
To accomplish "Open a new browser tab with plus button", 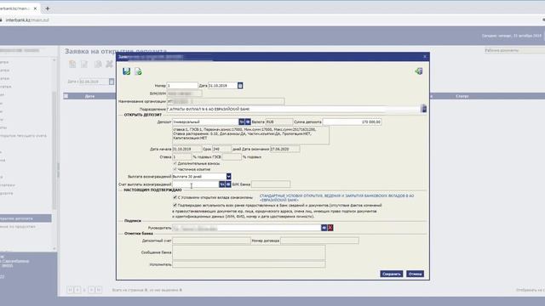I will 48,8.
